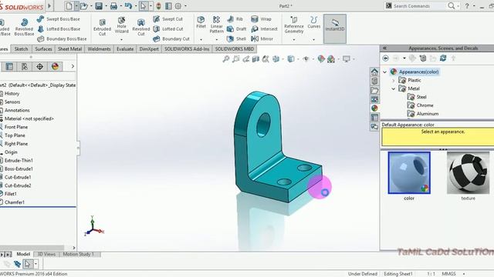
Task: Open the dropdown arrow under Curves
Action: (x=314, y=40)
